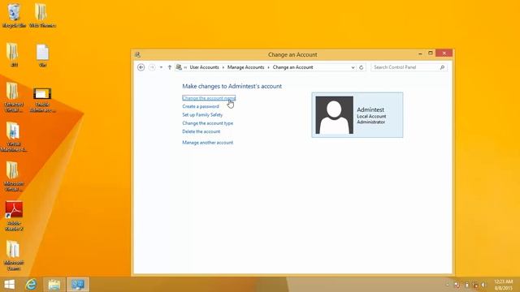Viewport: 520px width, 292px height.
Task: Launch Internet Explorer from taskbar
Action: pyautogui.click(x=31, y=285)
